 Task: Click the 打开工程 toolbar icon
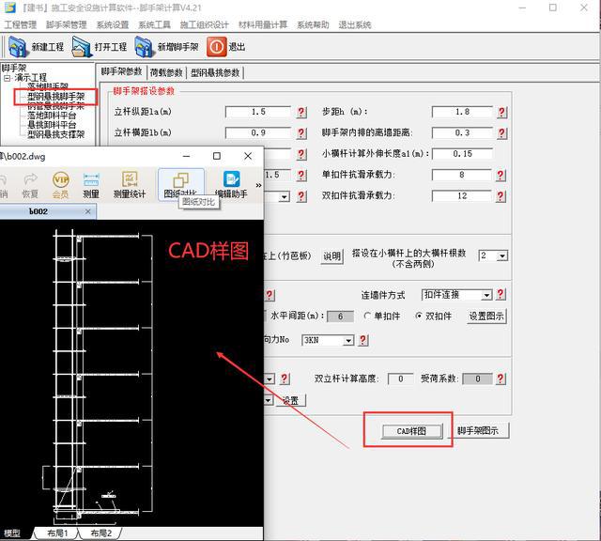click(x=82, y=47)
